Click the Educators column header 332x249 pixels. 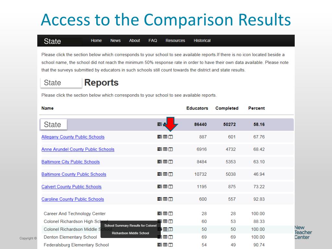click(197, 108)
